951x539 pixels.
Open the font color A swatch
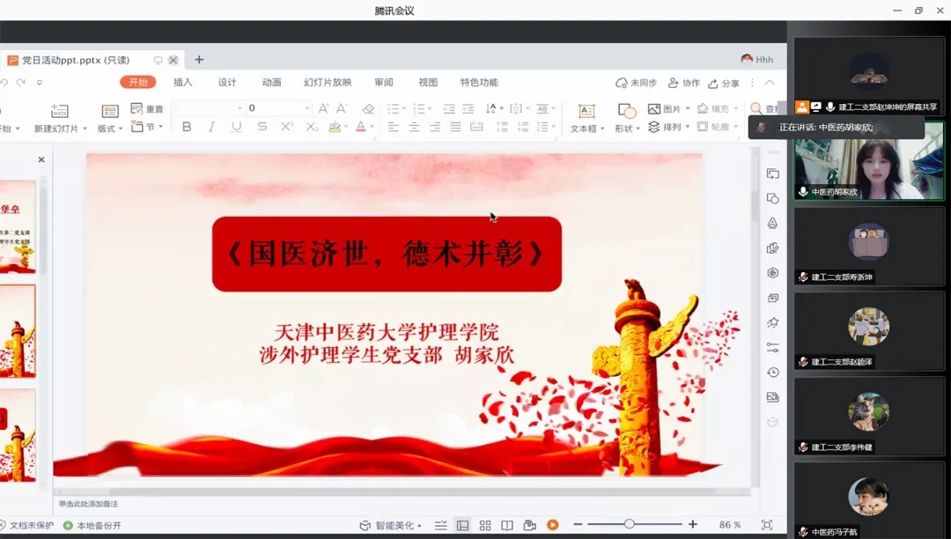[361, 127]
